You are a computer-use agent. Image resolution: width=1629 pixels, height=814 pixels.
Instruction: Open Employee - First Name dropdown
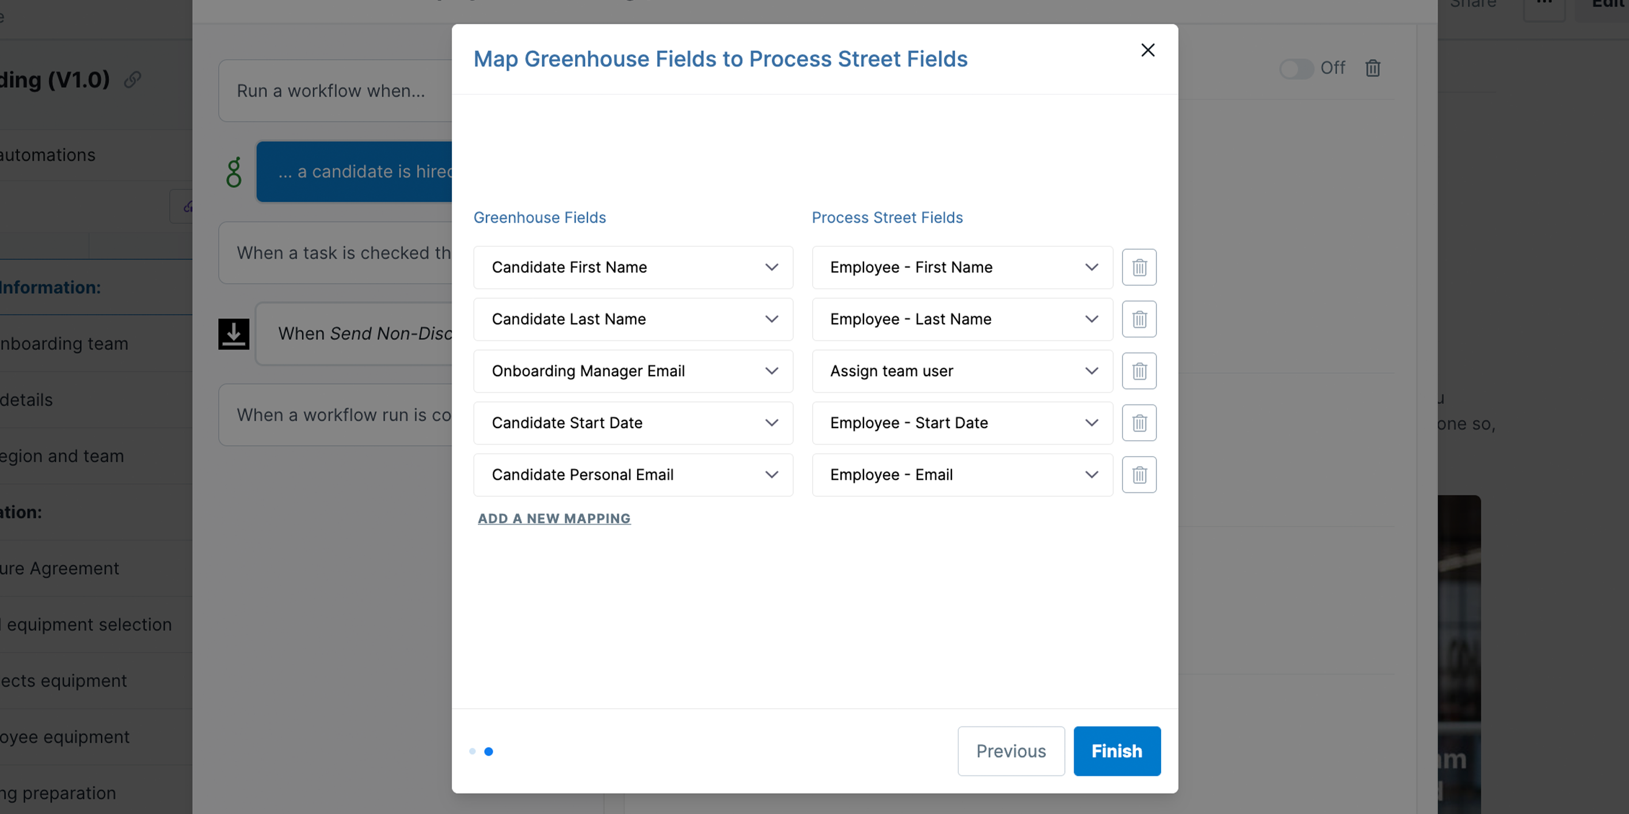click(962, 267)
